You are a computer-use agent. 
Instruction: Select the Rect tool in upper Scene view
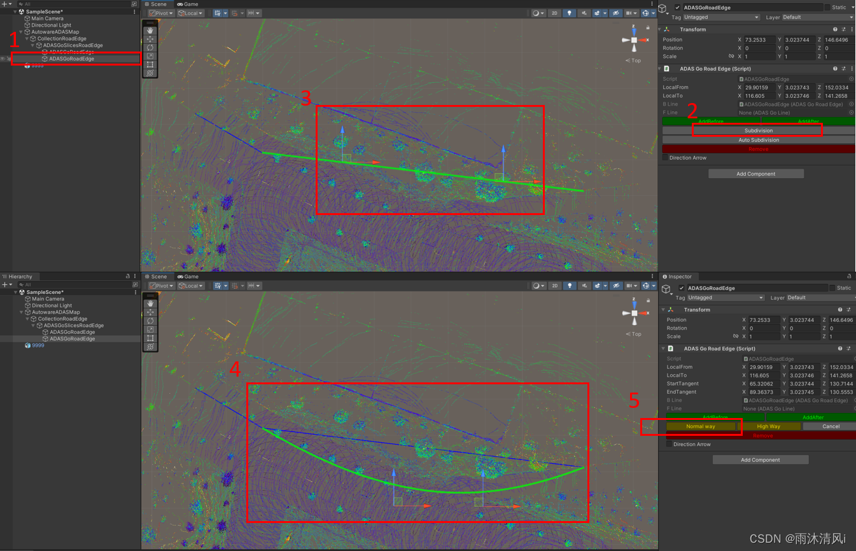click(150, 65)
